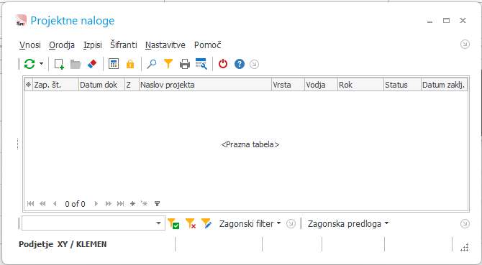Screen dimensions: 482x265
Task: Click the open folder icon
Action: (76, 64)
